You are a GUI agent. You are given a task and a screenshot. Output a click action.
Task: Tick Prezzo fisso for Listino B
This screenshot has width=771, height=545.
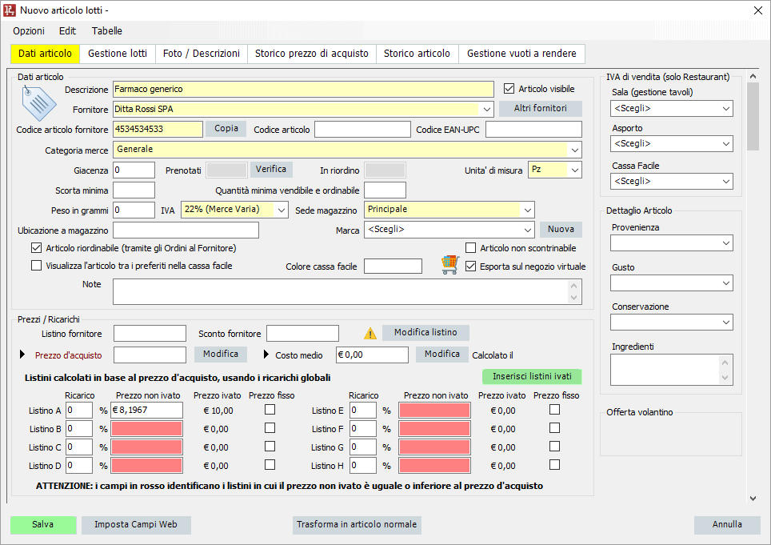[x=270, y=428]
